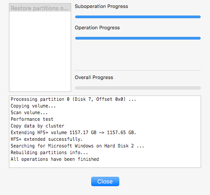Click the Overall Progress label
Image resolution: width=210 pixels, height=195 pixels.
(x=94, y=77)
